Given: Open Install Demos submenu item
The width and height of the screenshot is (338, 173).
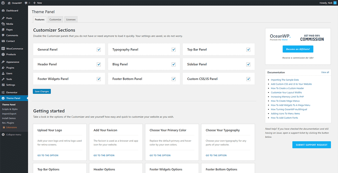Looking at the screenshot, I should pyautogui.click(x=9, y=118).
